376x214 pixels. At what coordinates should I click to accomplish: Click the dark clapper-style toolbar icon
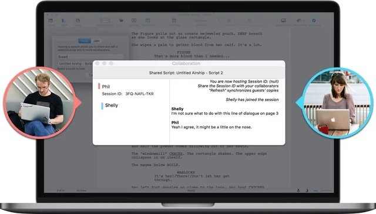point(121,21)
